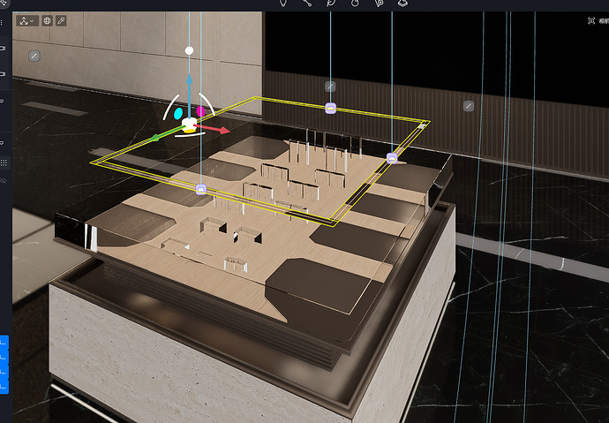Viewport: 609px width, 423px height.
Task: Select the purple light marker on front edge
Action: click(200, 188)
